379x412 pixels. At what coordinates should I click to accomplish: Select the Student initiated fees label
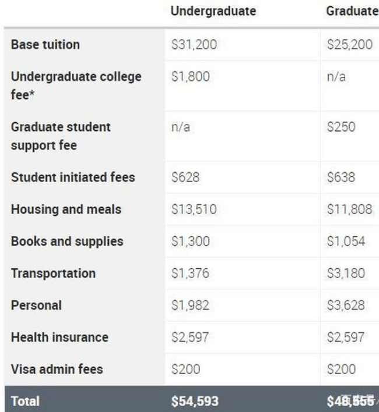[x=73, y=177]
